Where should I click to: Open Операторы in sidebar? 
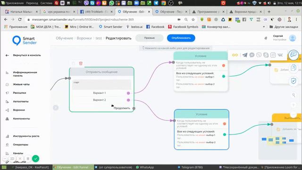point(20,144)
